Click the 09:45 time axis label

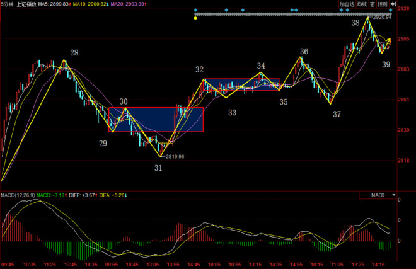click(x=8, y=265)
